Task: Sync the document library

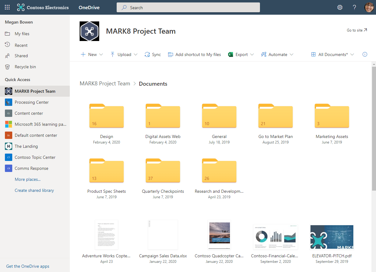Action: pos(152,54)
